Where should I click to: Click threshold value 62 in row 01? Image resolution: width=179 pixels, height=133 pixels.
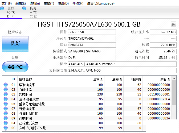[139, 85]
